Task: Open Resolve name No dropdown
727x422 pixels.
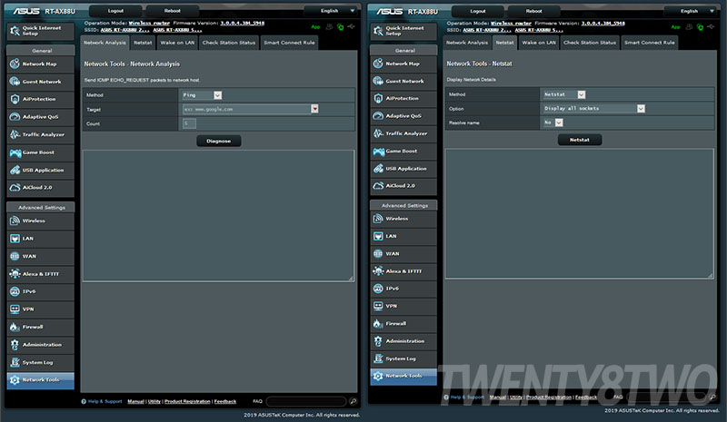Action: (x=553, y=123)
